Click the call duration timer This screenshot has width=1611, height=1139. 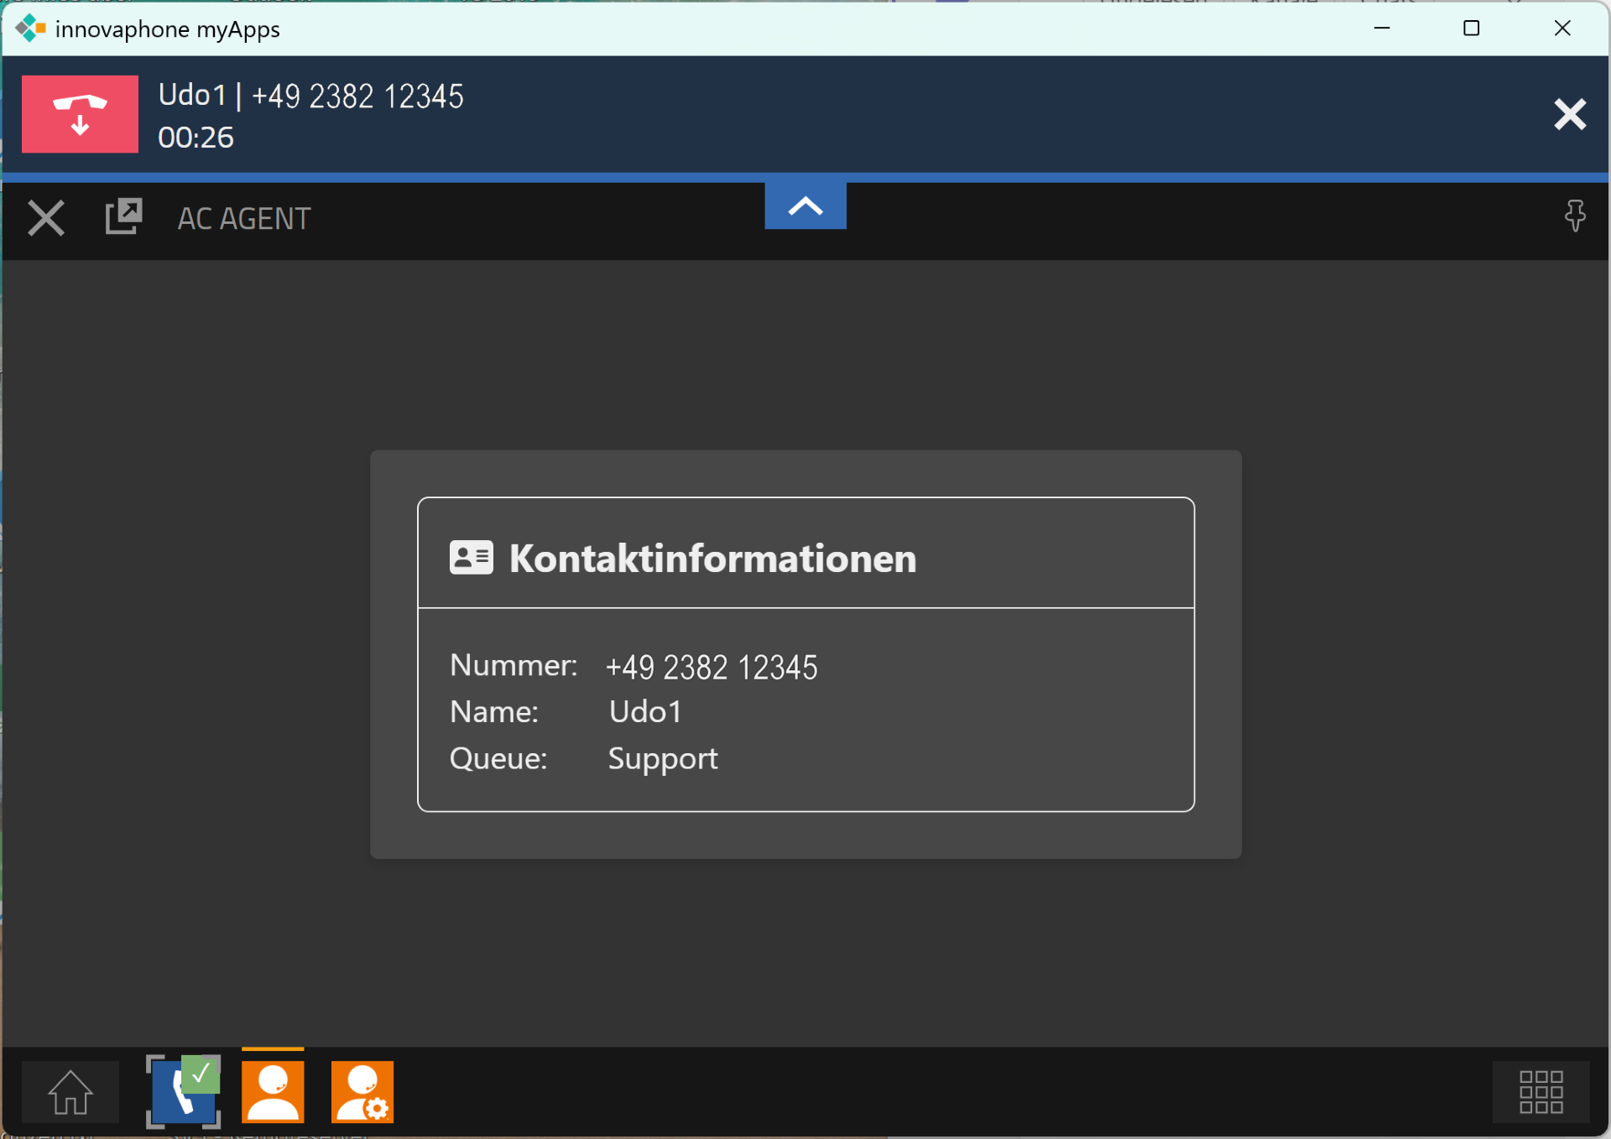(196, 138)
